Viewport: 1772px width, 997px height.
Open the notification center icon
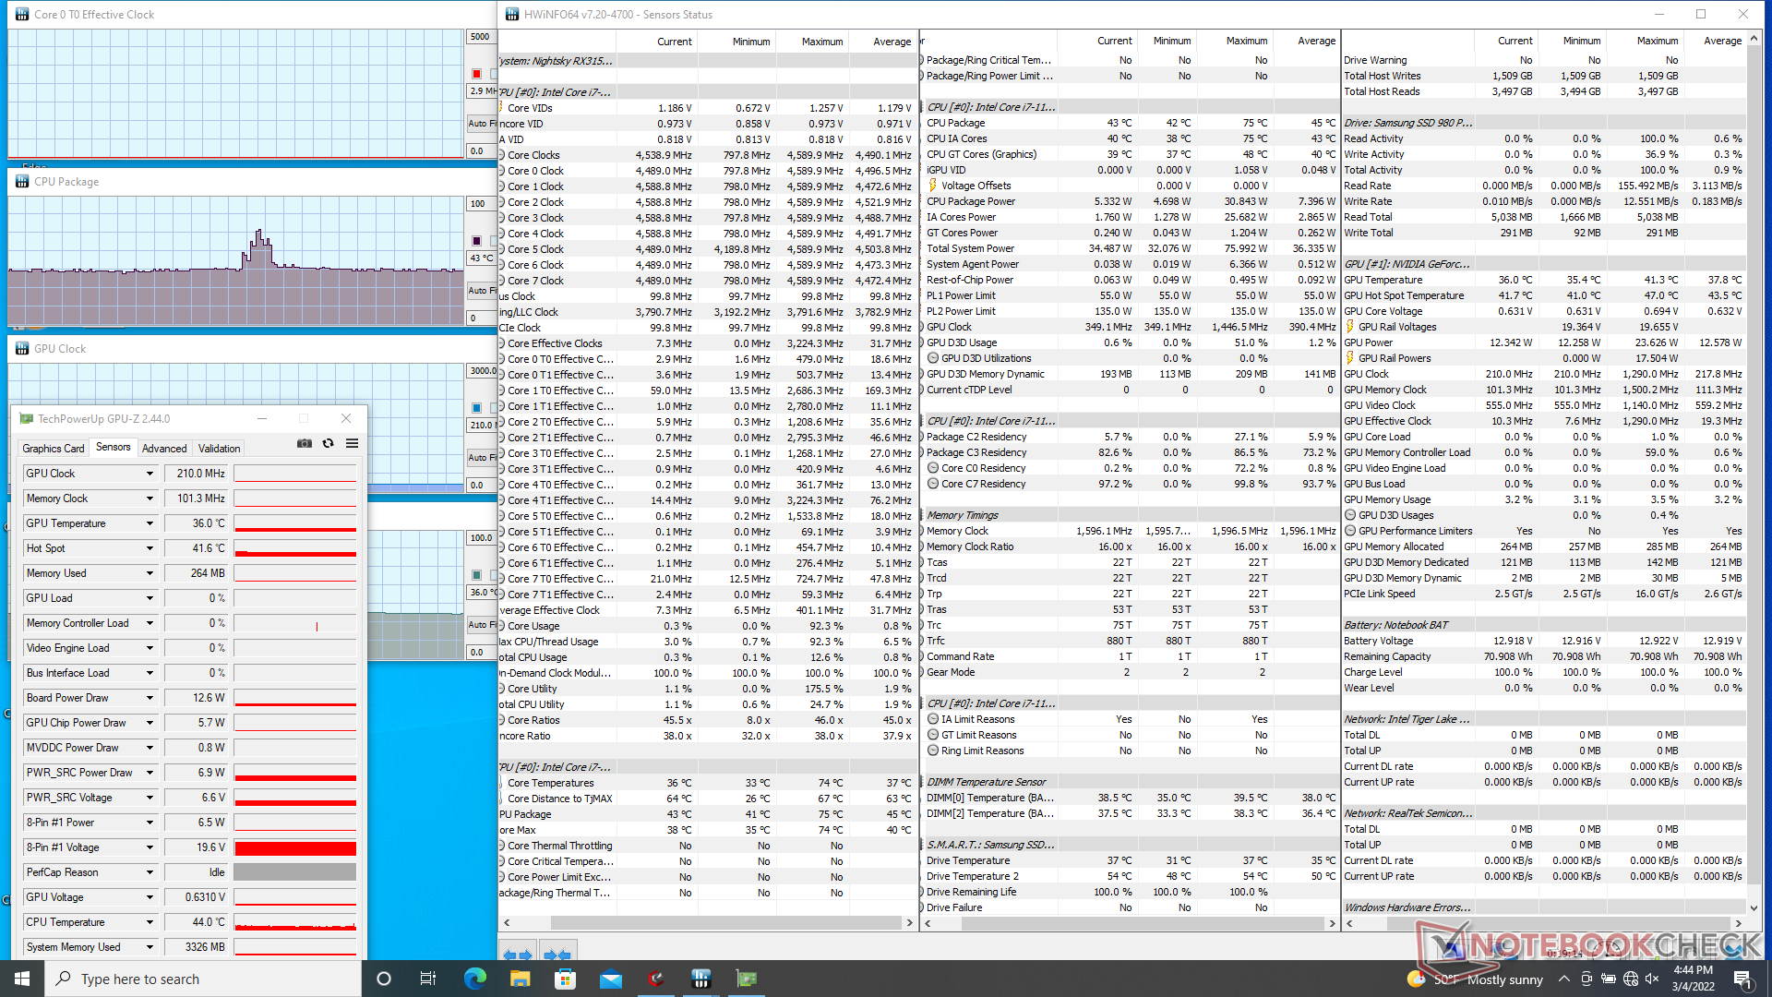pos(1742,979)
